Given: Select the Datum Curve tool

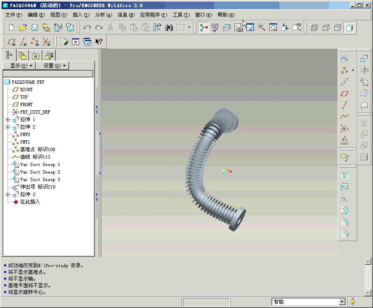Looking at the screenshot, I should click(x=344, y=117).
